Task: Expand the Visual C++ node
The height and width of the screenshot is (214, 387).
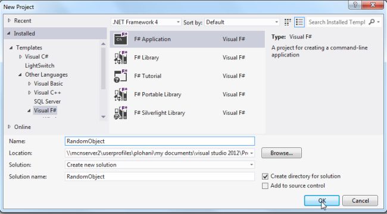Action: pos(29,93)
